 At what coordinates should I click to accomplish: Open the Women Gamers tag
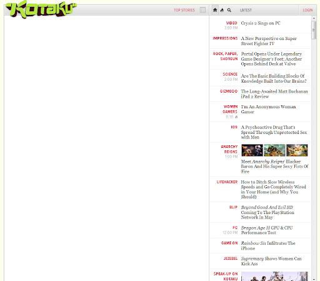[230, 109]
